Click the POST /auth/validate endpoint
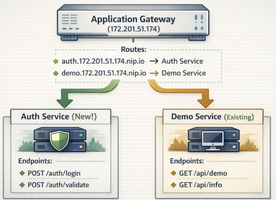276x200 pixels. (x=58, y=185)
